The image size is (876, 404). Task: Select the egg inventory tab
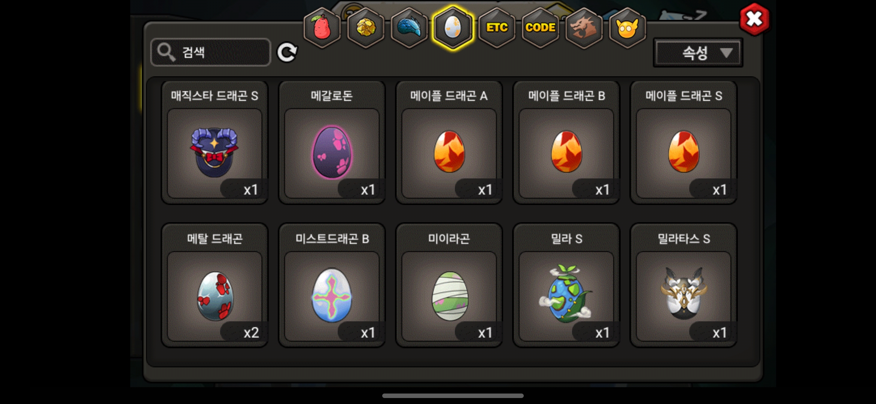click(x=453, y=28)
